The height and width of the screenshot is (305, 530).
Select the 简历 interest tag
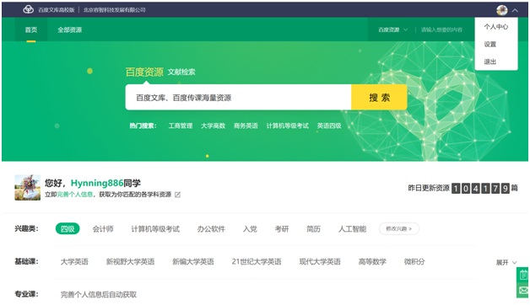click(313, 229)
